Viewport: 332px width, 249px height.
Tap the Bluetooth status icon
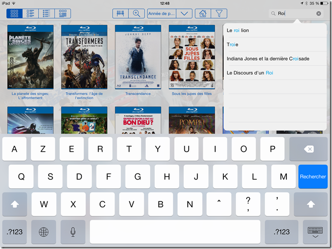click(x=306, y=4)
